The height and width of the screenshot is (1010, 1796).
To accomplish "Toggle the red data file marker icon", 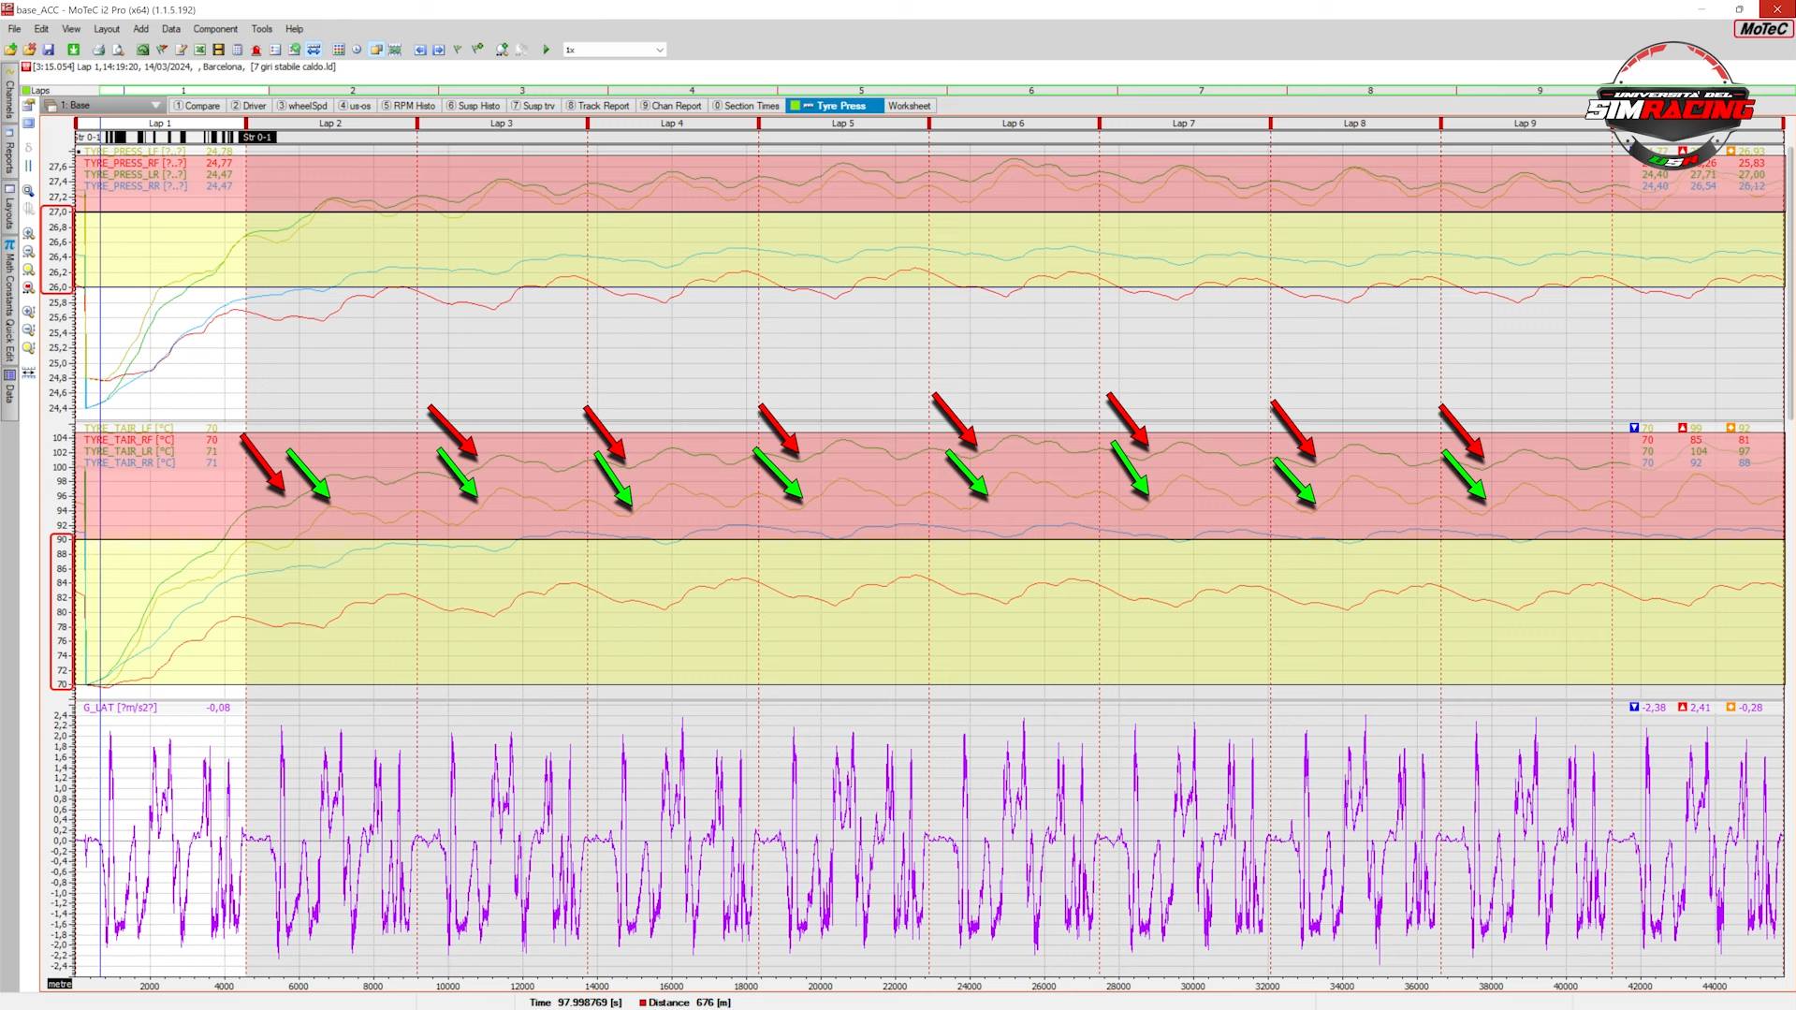I will tap(26, 66).
